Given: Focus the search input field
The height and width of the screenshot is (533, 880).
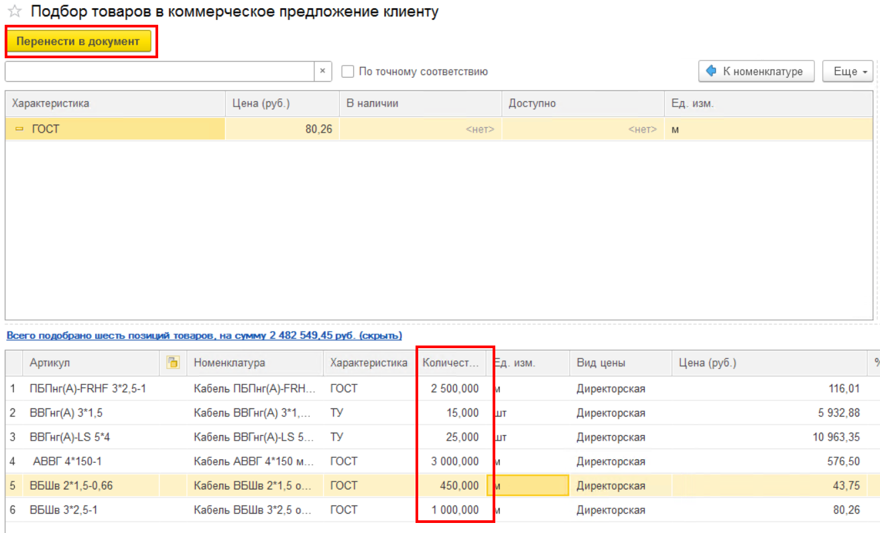Looking at the screenshot, I should [160, 72].
